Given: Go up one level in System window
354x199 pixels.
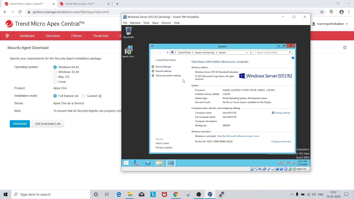Looking at the screenshot, I should pos(168,53).
